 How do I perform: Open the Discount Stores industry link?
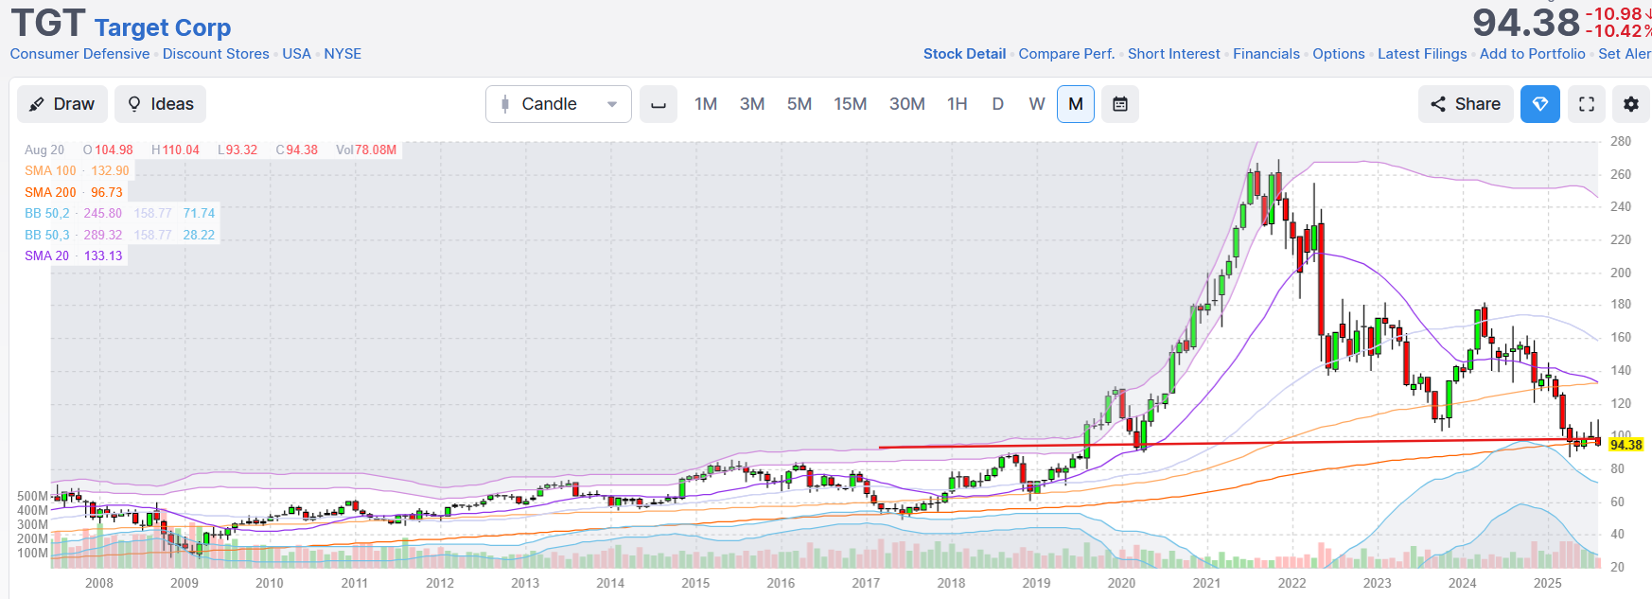coord(216,54)
